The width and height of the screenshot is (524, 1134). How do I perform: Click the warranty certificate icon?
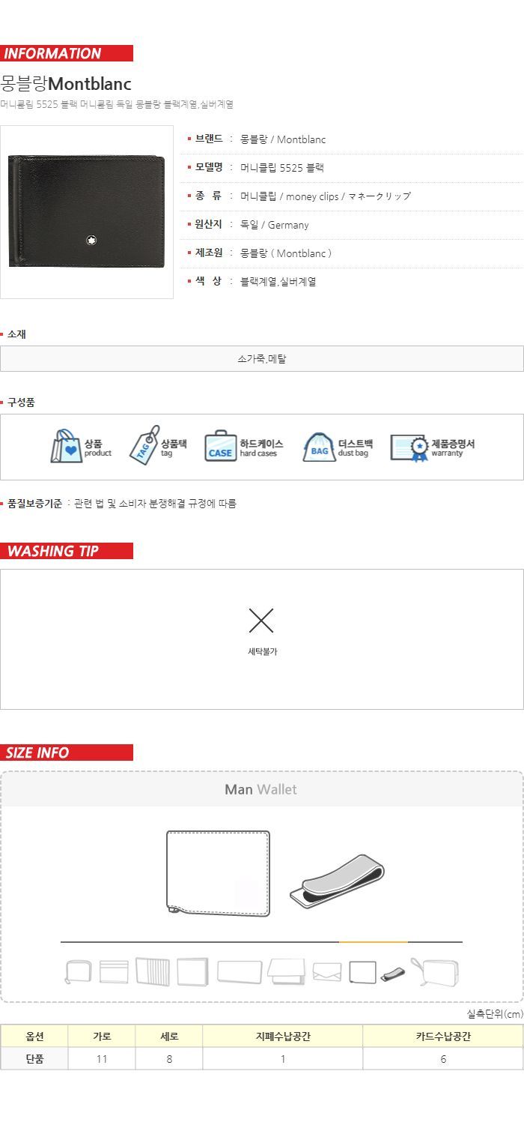[x=409, y=448]
